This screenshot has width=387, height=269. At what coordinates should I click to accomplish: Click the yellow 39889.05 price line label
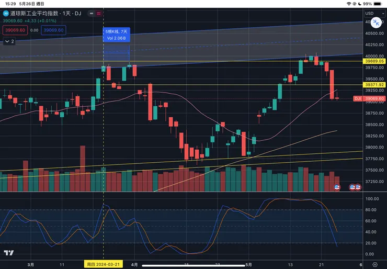(x=374, y=61)
